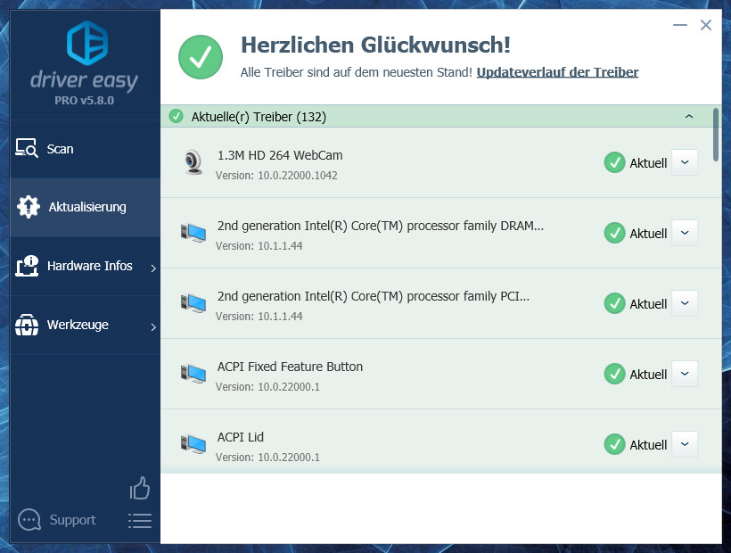Click ACPI Fixed Feature Button name
Viewport: 731px width, 553px height.
click(290, 367)
